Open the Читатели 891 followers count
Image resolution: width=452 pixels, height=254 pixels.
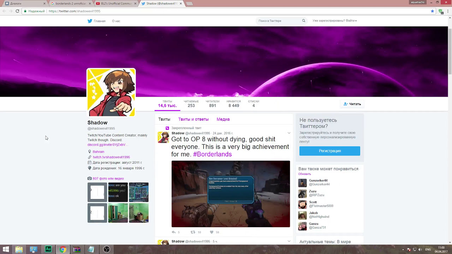point(213,104)
